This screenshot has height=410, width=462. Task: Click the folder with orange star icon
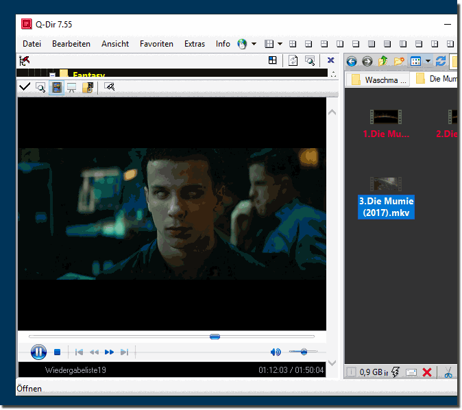coord(399,61)
